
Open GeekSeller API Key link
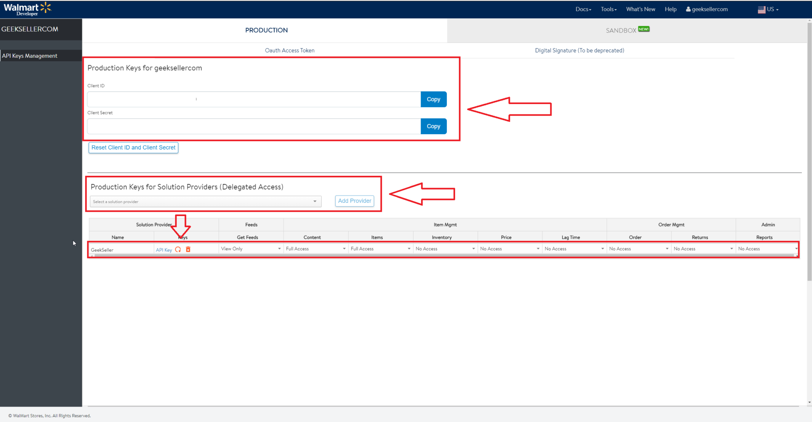(x=164, y=250)
